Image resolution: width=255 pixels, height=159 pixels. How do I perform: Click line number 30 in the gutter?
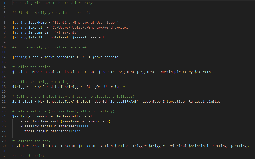point(4,146)
